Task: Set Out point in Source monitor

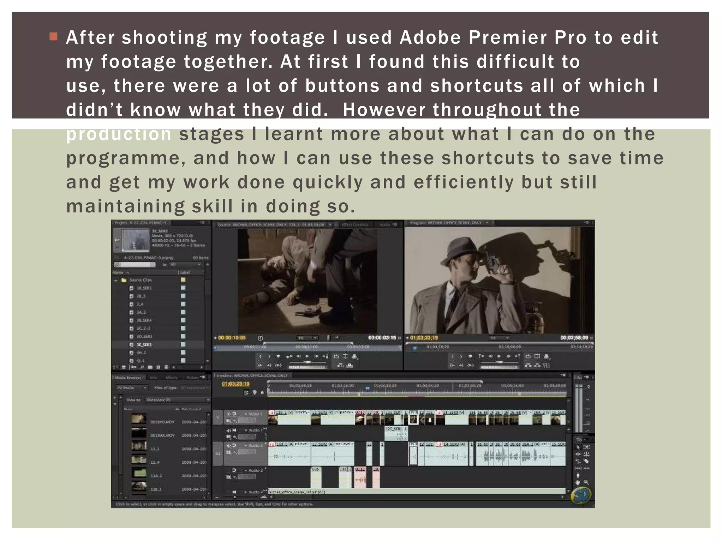Action: (x=269, y=356)
